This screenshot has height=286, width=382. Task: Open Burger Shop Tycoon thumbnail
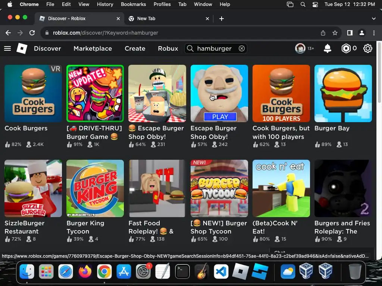[219, 188]
